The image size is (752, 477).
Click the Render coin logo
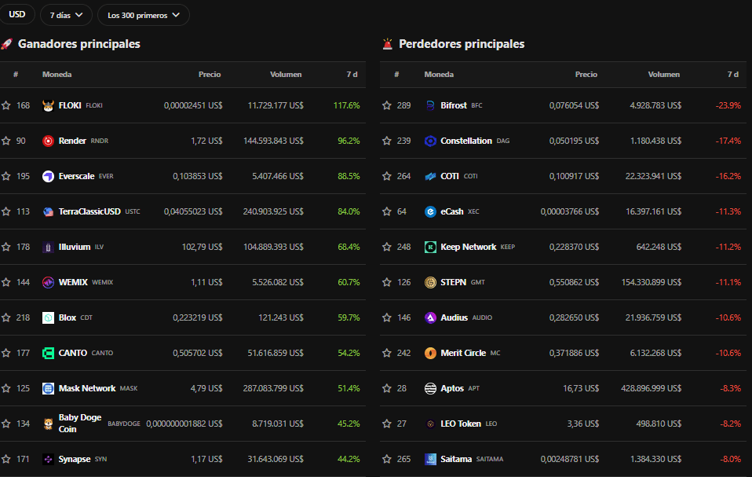coord(48,141)
